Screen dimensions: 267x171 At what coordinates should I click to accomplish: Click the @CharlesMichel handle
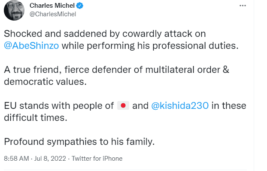53,14
